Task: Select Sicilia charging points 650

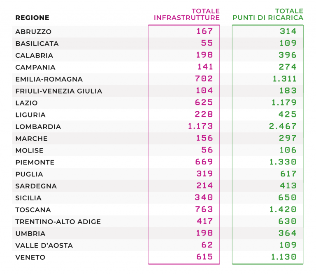Action: pos(287,197)
